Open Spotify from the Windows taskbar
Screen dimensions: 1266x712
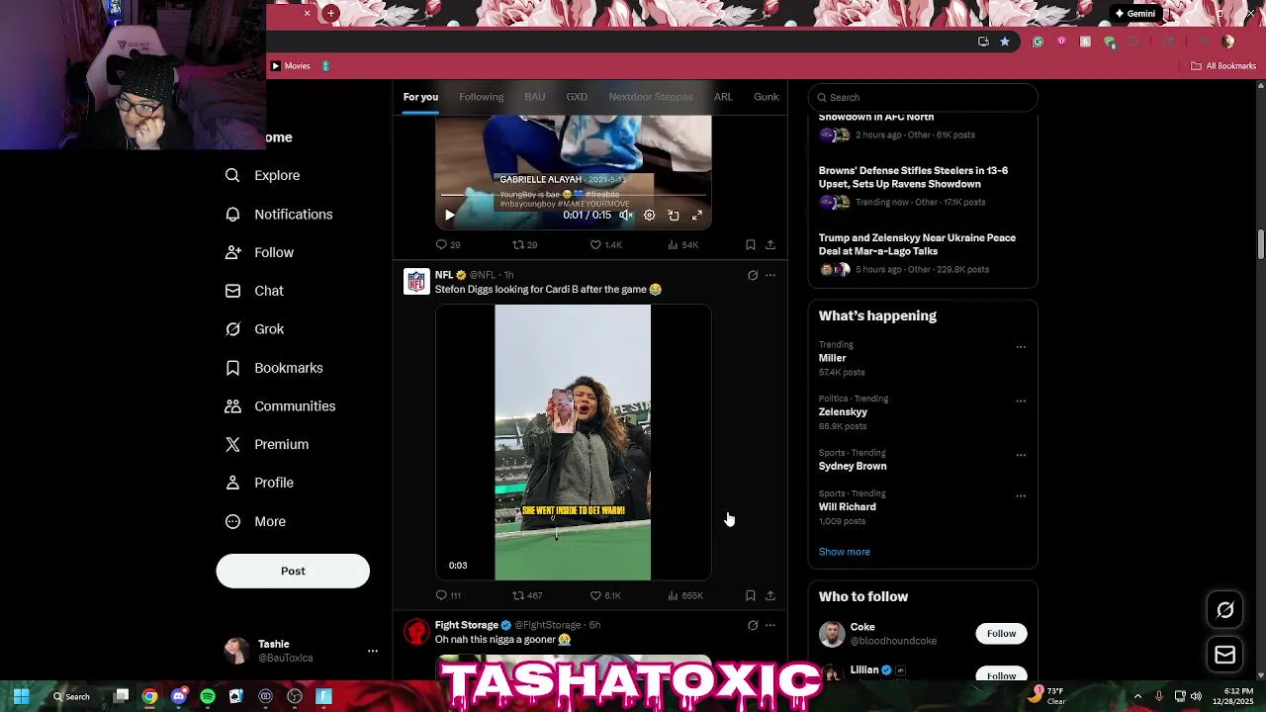[208, 696]
